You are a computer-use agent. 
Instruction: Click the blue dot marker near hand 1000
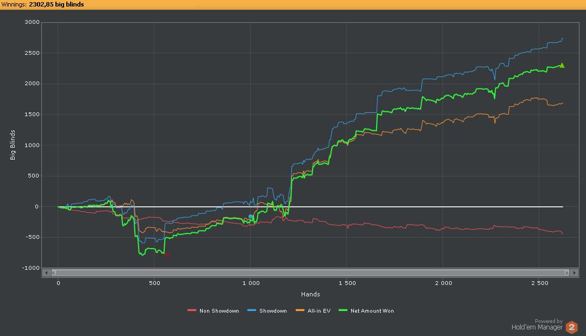[x=251, y=217]
